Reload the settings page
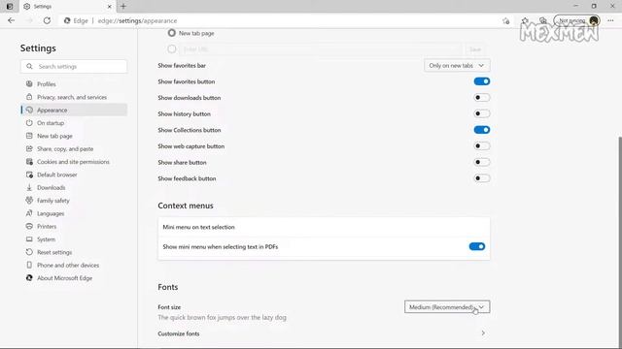Screen dimensions: 622x349 click(x=47, y=20)
